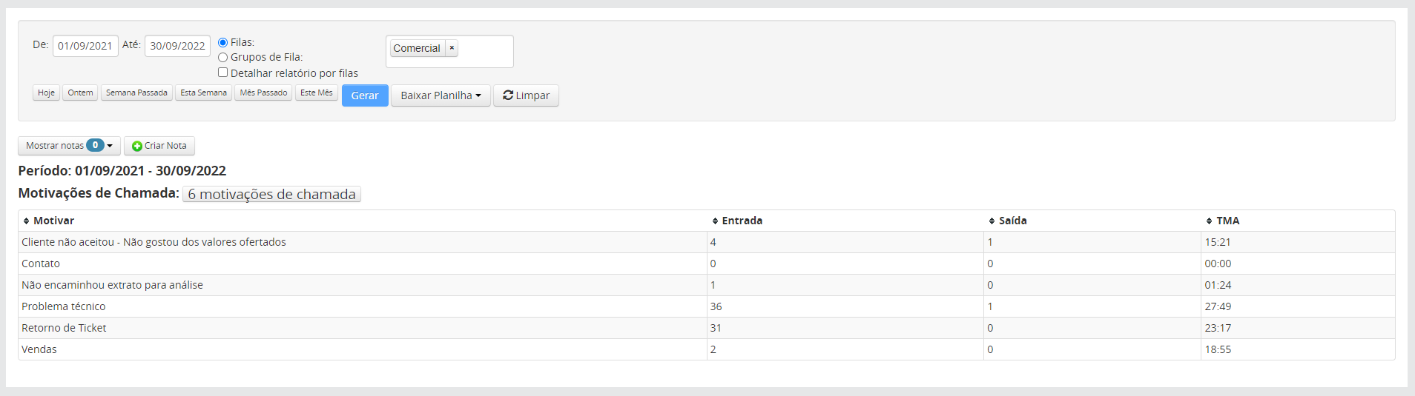Viewport: 1415px width, 396px height.
Task: Click the notes count badge showing 0
Action: click(x=95, y=146)
